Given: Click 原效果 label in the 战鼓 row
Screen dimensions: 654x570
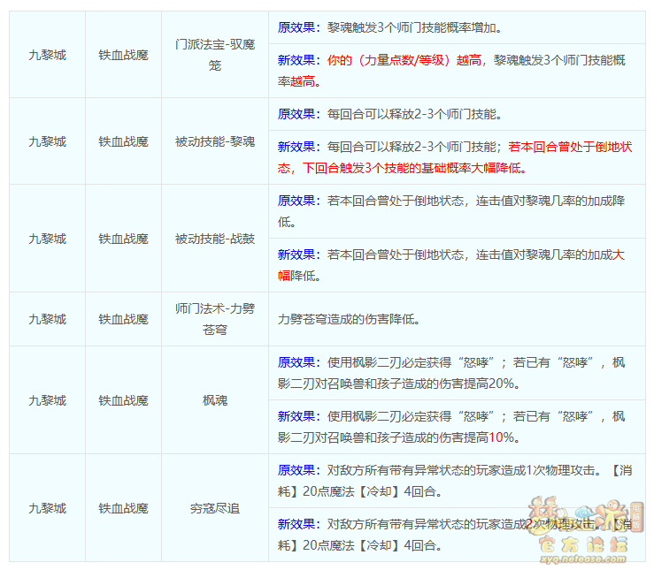Looking at the screenshot, I should pyautogui.click(x=297, y=201).
